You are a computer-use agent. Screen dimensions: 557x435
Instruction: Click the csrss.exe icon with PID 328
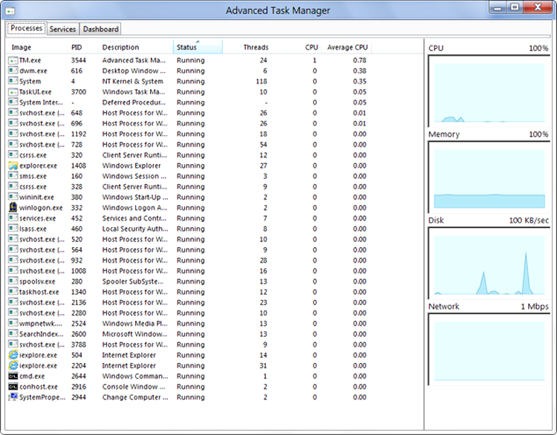tap(13, 186)
